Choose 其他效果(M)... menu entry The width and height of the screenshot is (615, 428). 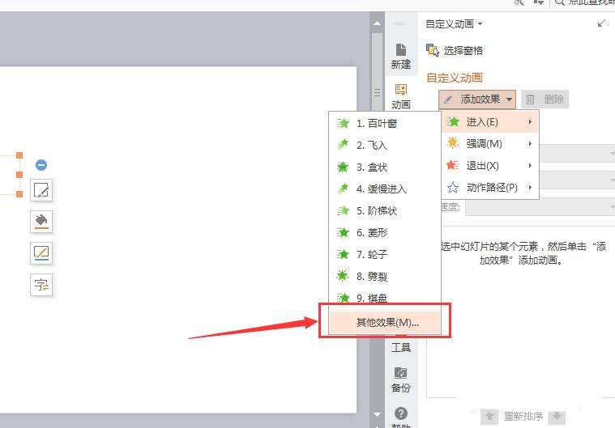click(385, 323)
